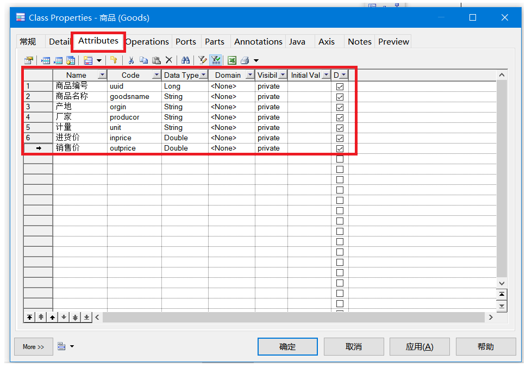Switch to the Operations tab
Viewport: 526px width, 367px height.
pos(147,41)
